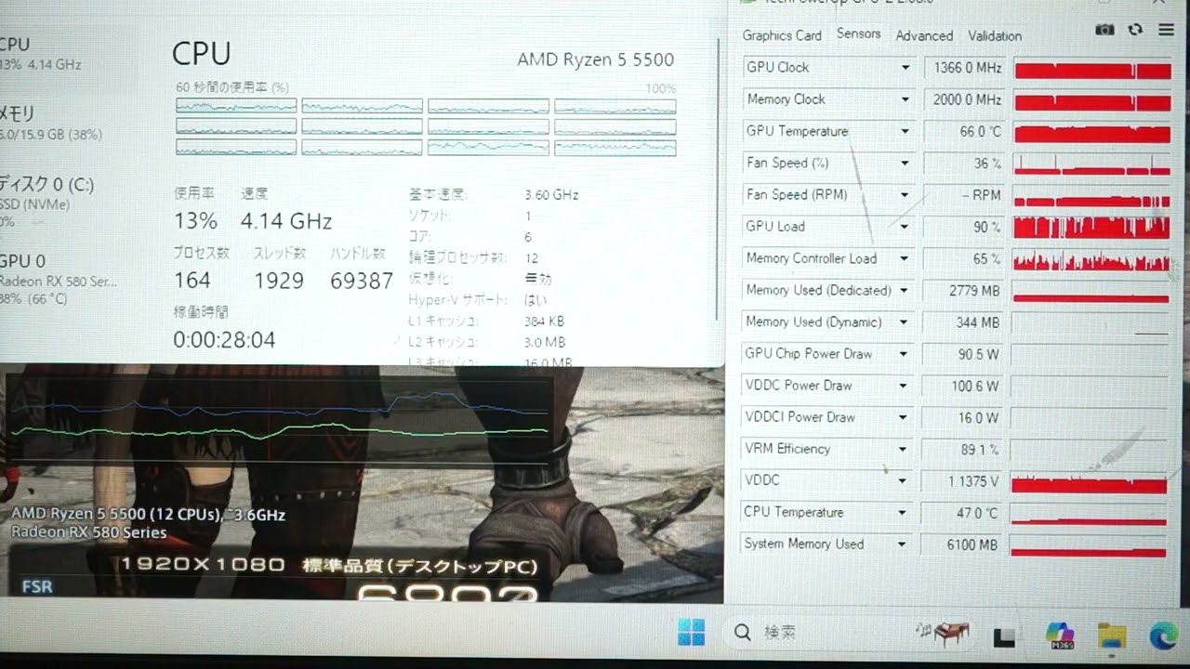Click the 1920x1080 標準品質 benchmark text

[x=329, y=565]
